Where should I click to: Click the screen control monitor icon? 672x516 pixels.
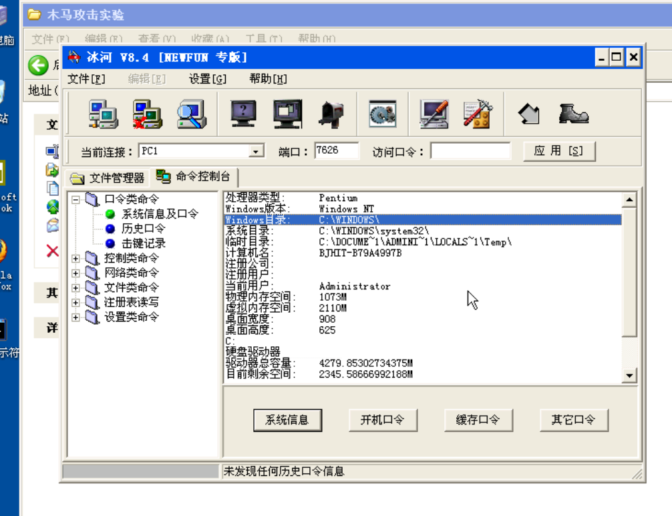(x=288, y=114)
